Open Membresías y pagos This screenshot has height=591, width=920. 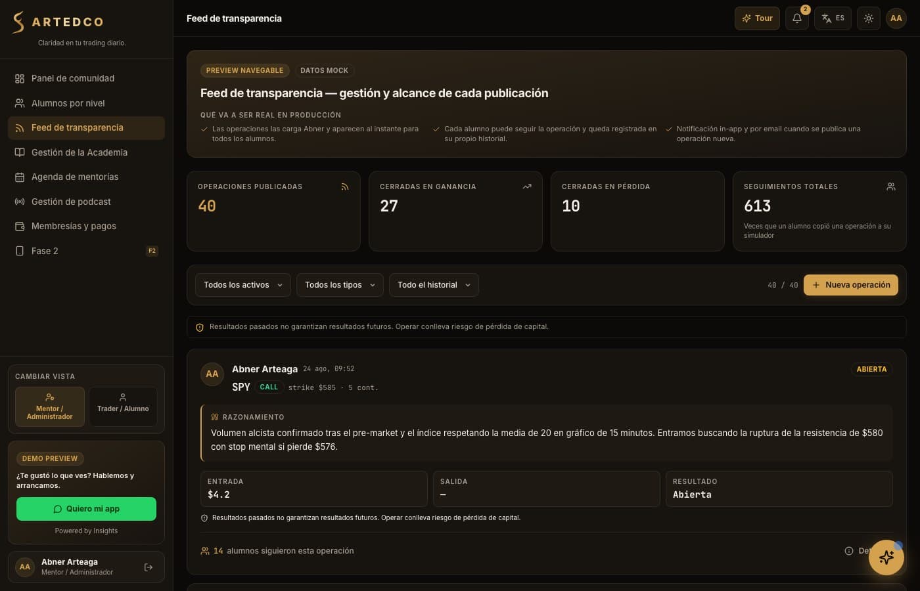point(86,227)
